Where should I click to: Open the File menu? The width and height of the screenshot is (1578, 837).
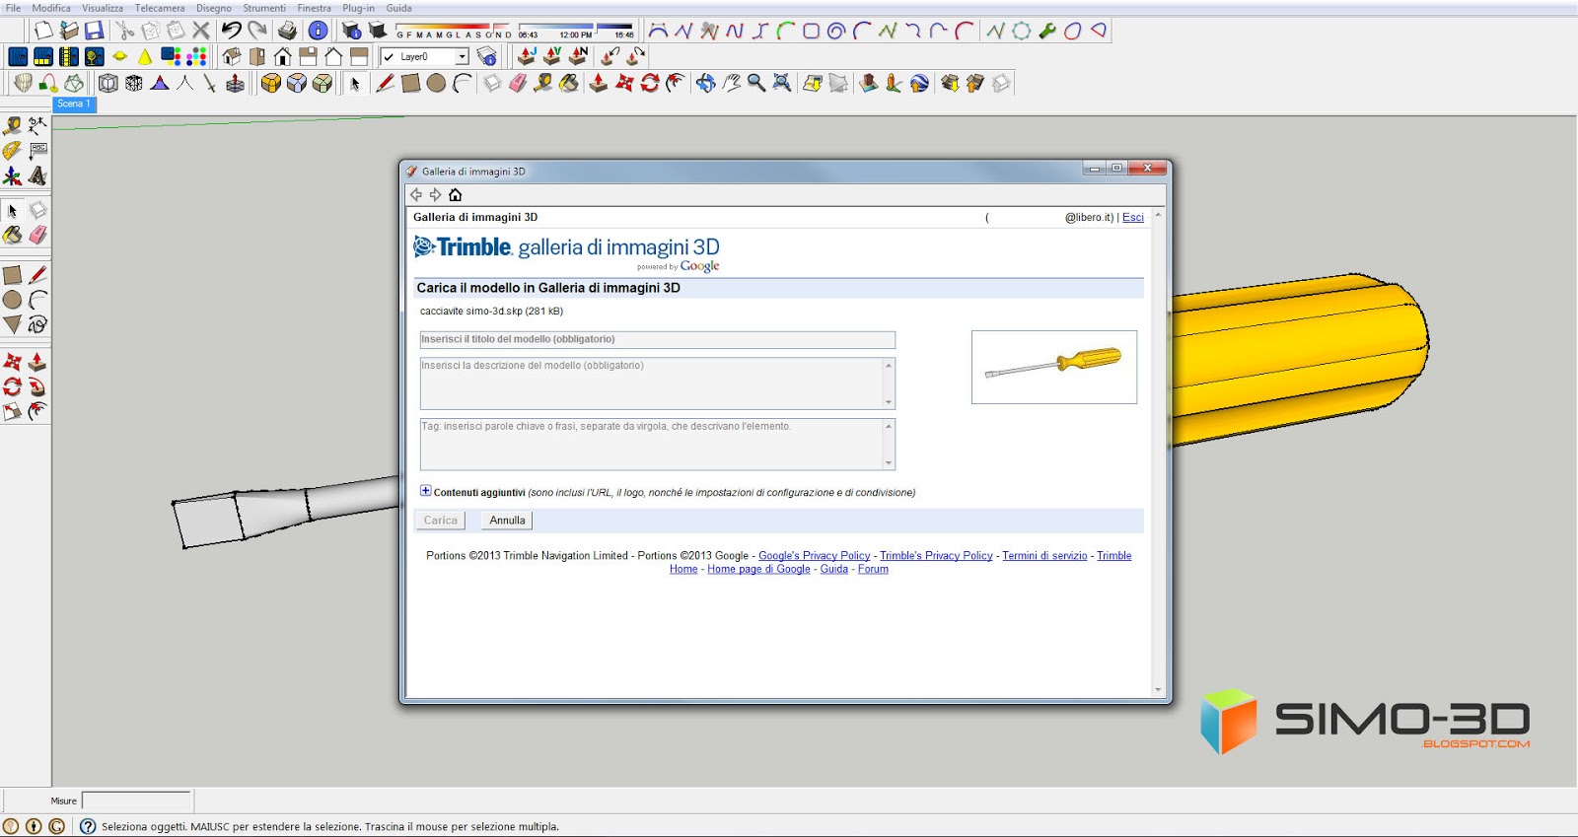[13, 8]
